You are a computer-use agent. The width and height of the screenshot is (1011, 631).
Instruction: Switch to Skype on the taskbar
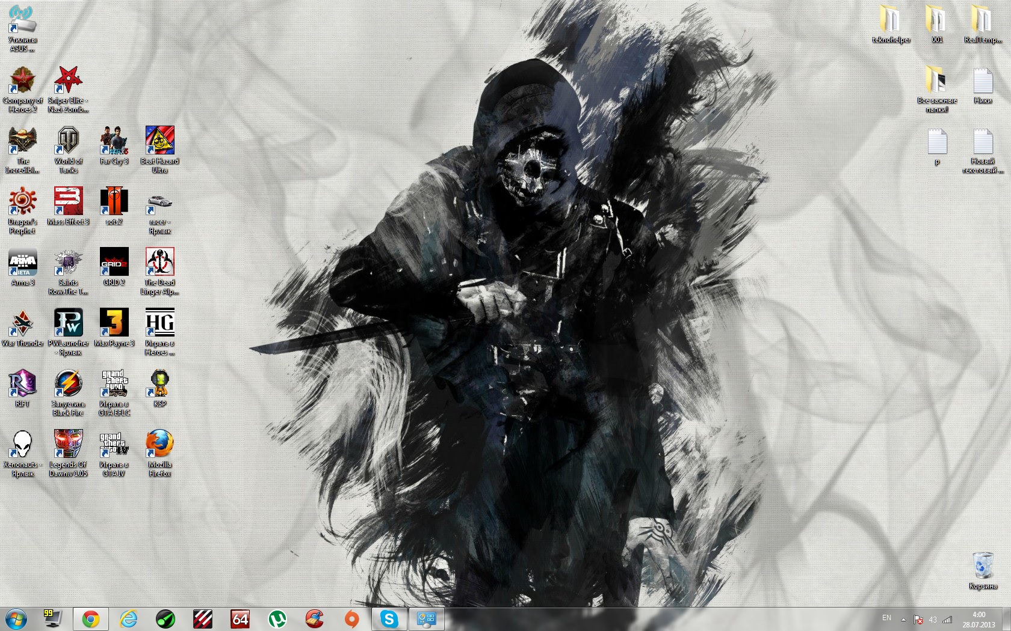389,619
